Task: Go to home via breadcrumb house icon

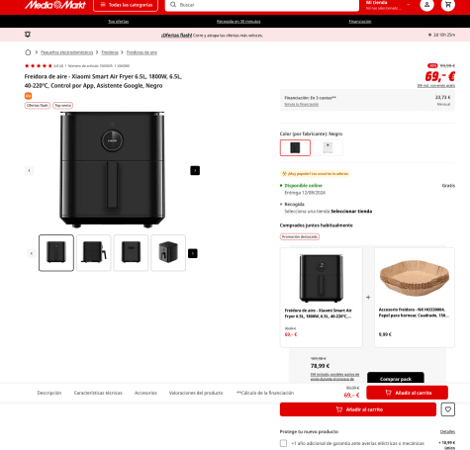Action: pos(28,52)
